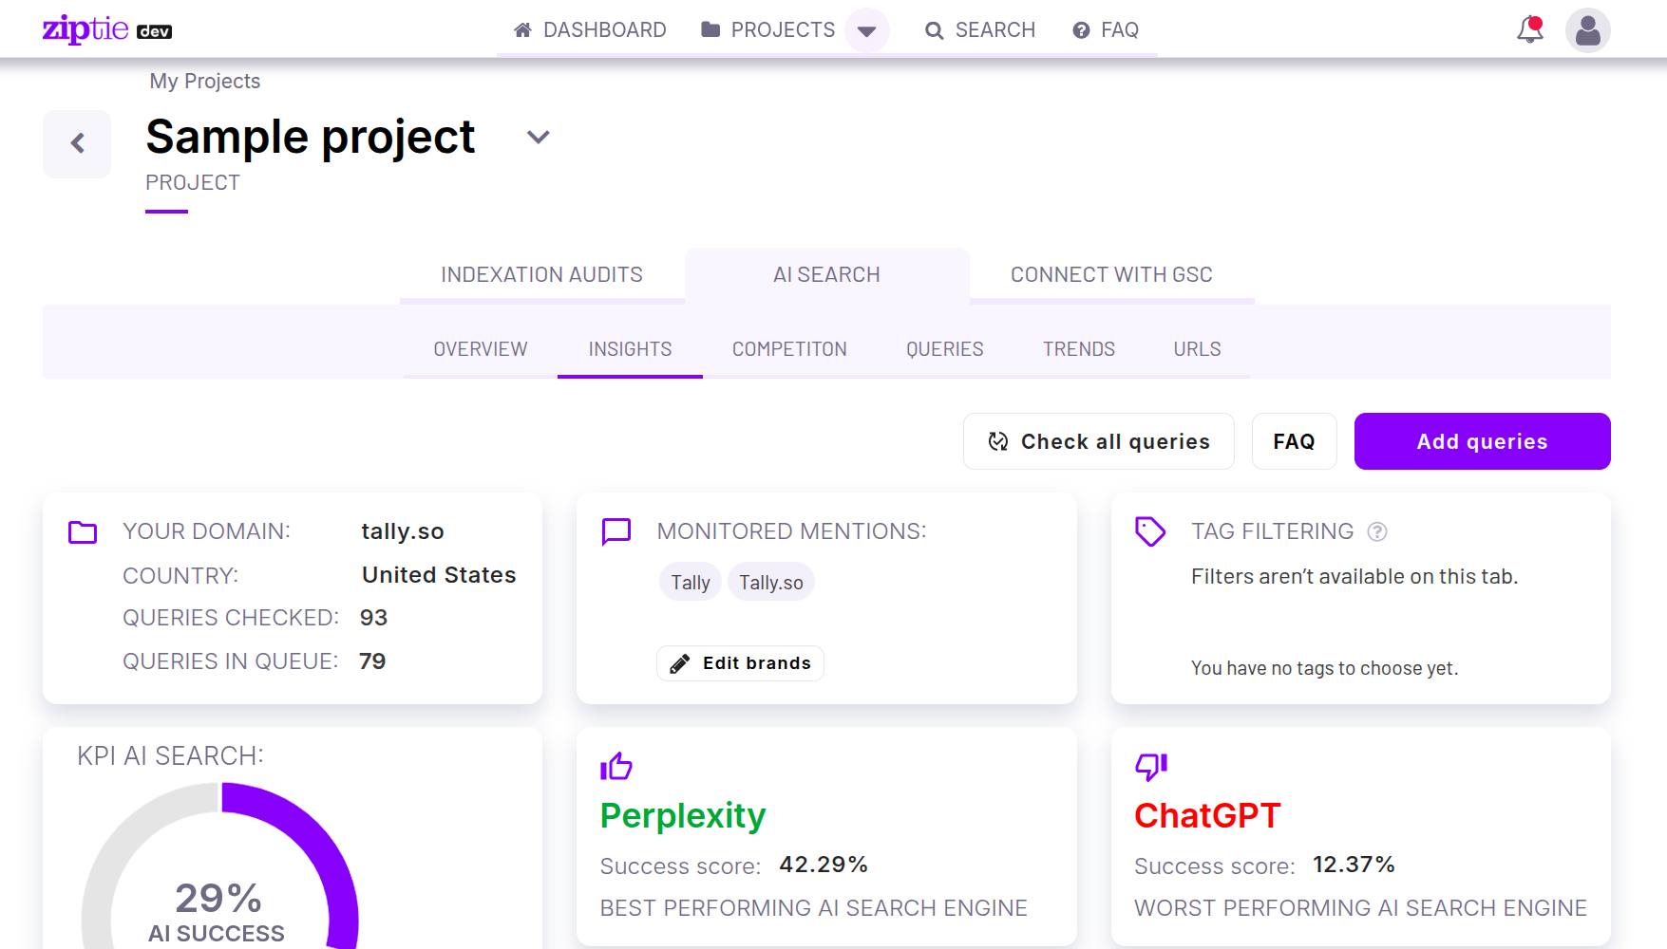Click Edit brands button

740,663
